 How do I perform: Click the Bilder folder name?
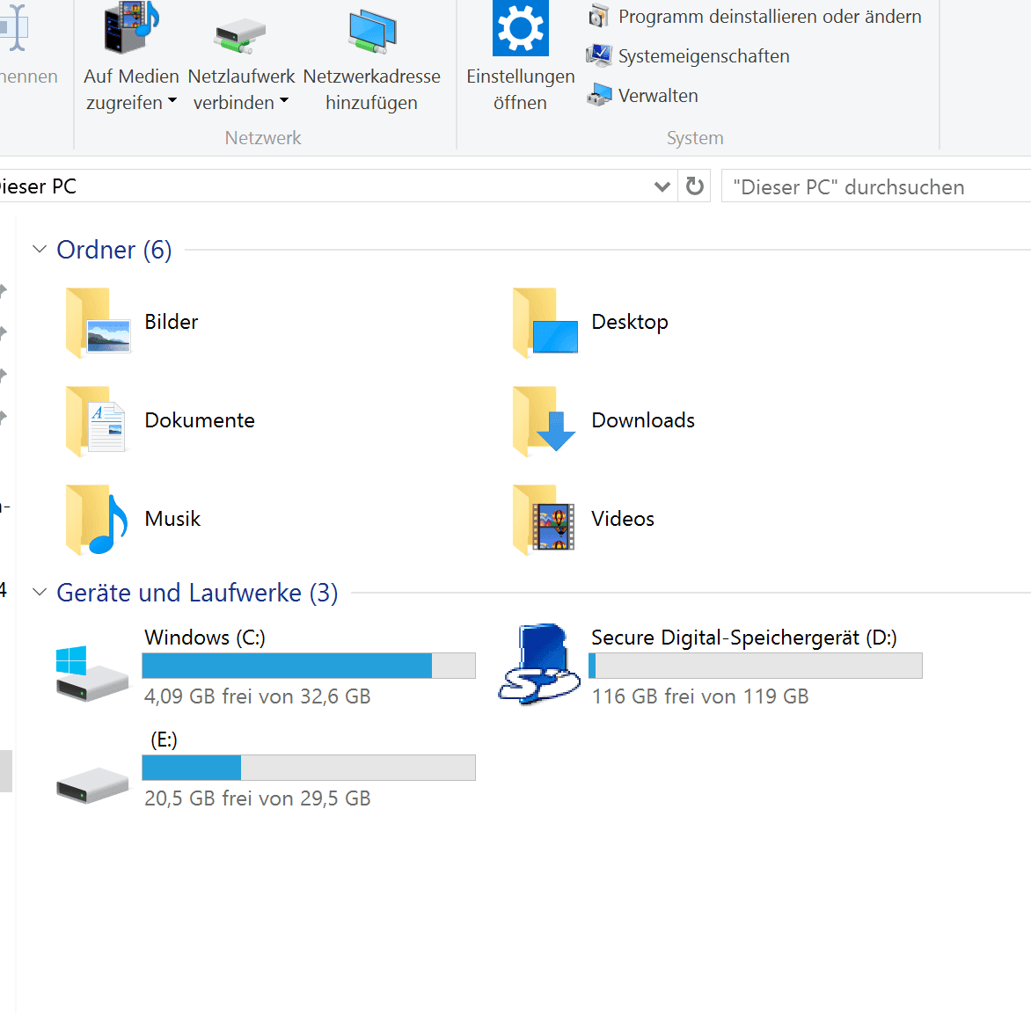[x=171, y=322]
